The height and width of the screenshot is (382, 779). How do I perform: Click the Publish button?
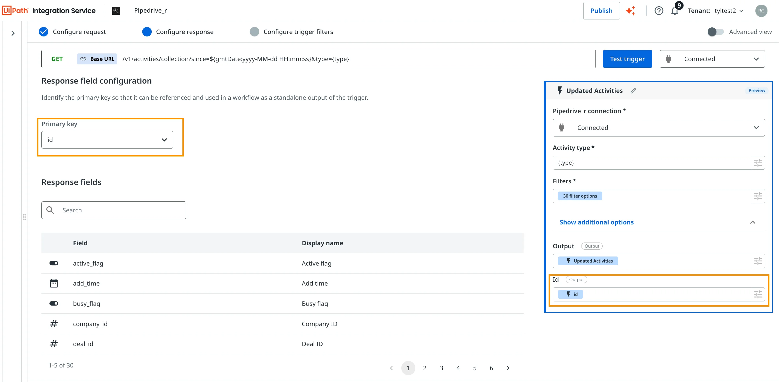click(601, 11)
